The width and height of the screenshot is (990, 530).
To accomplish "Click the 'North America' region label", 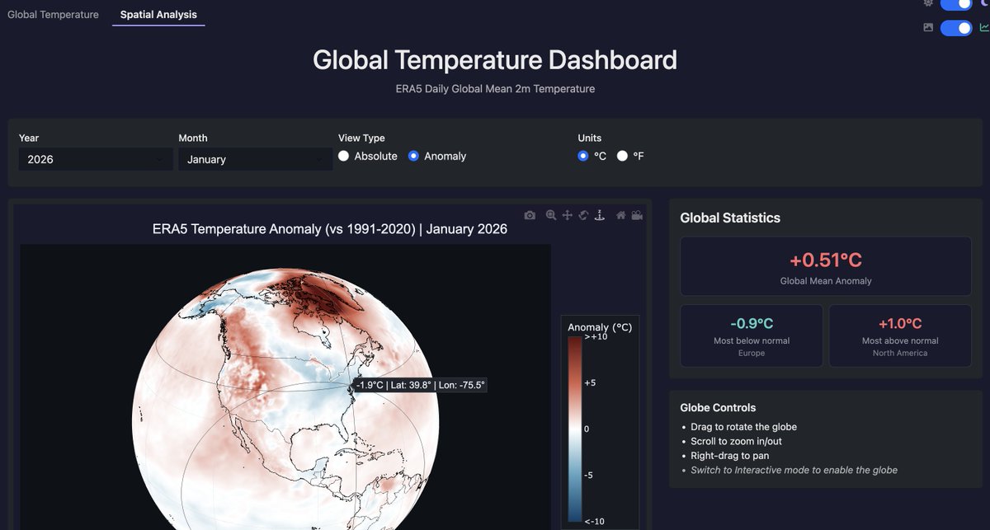I will [x=900, y=353].
